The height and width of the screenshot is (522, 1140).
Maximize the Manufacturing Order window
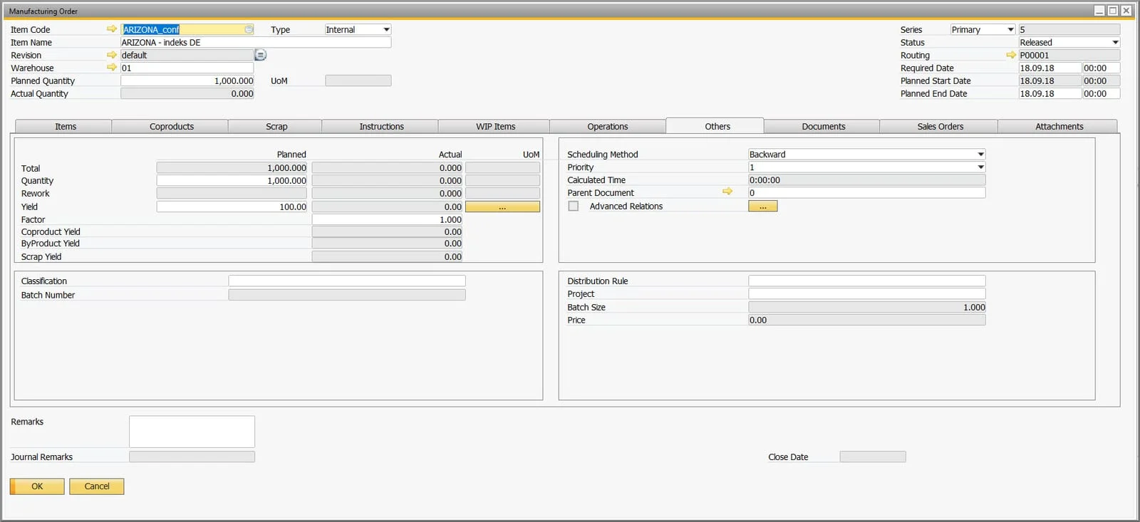pyautogui.click(x=1113, y=11)
